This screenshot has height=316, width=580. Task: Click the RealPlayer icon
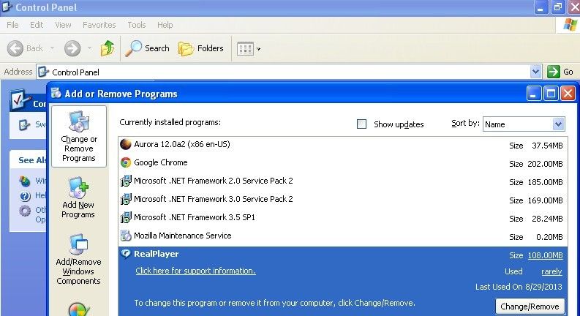click(126, 254)
